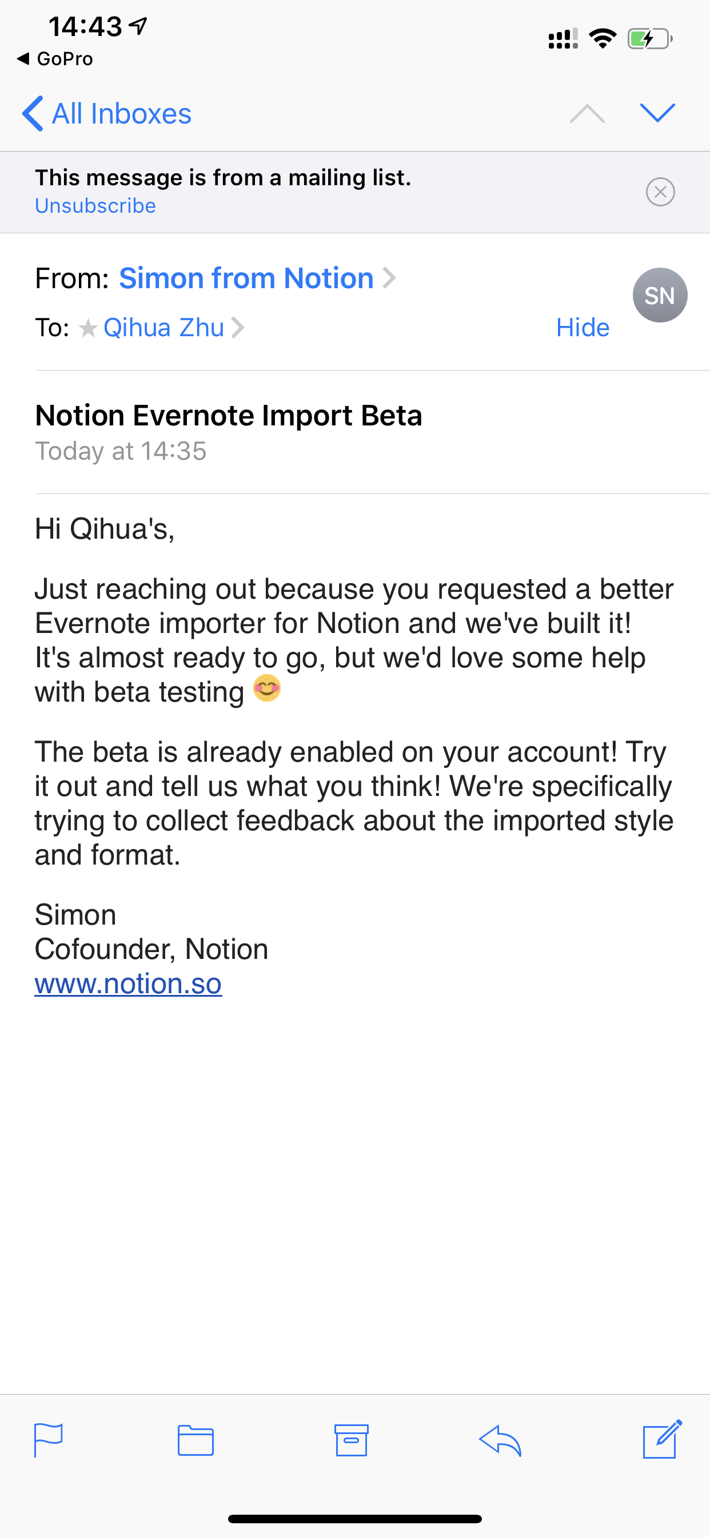The height and width of the screenshot is (1537, 710).
Task: Tap the SN sender avatar
Action: point(659,296)
